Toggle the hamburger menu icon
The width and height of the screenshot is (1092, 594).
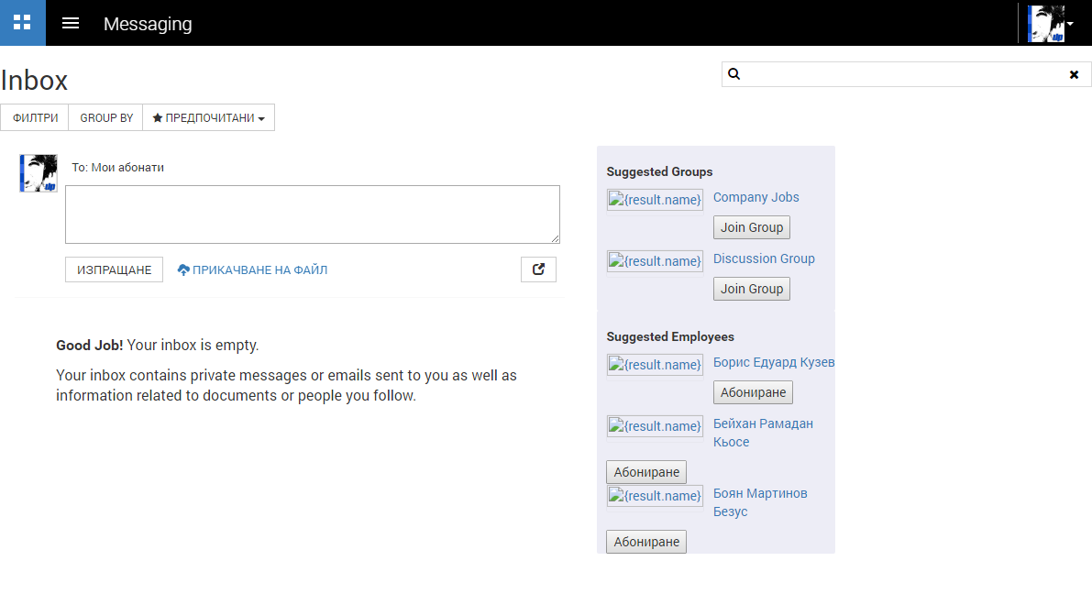pos(71,23)
